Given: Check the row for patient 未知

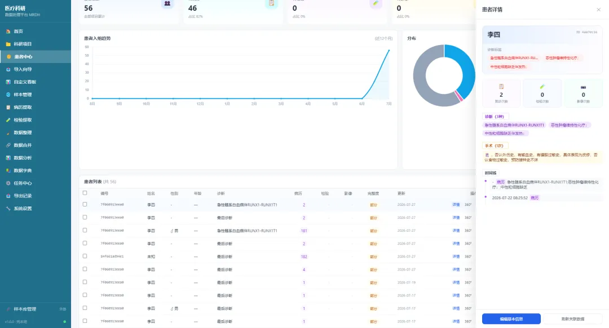Looking at the screenshot, I should pyautogui.click(x=85, y=257).
